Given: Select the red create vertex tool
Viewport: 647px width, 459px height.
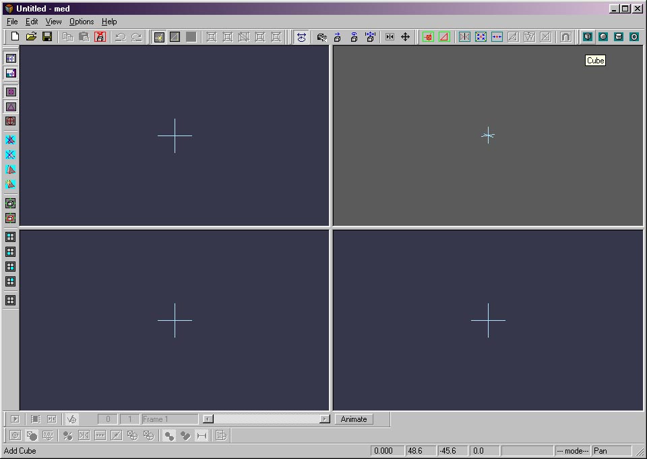Looking at the screenshot, I should [x=428, y=37].
